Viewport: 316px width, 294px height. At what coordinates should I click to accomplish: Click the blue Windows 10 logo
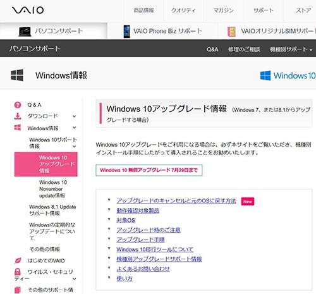point(288,75)
